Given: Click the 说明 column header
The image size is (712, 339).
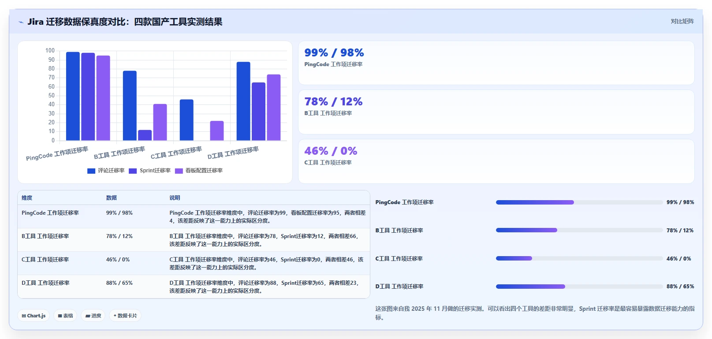Looking at the screenshot, I should [175, 198].
